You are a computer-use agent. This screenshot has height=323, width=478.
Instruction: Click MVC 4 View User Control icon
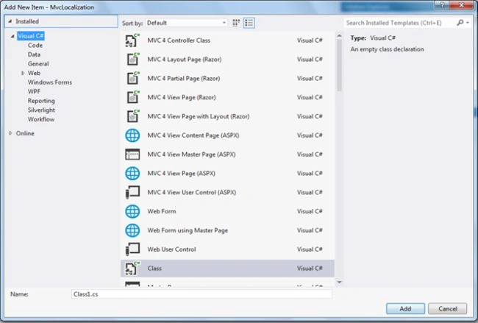[132, 193]
